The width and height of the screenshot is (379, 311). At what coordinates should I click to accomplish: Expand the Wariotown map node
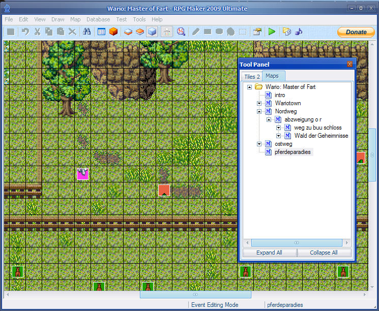coord(259,103)
